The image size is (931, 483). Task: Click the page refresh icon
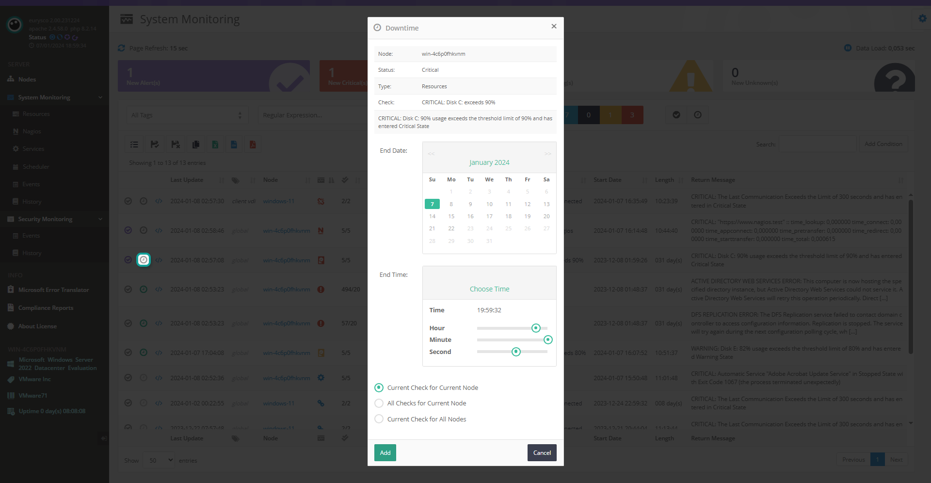point(121,48)
